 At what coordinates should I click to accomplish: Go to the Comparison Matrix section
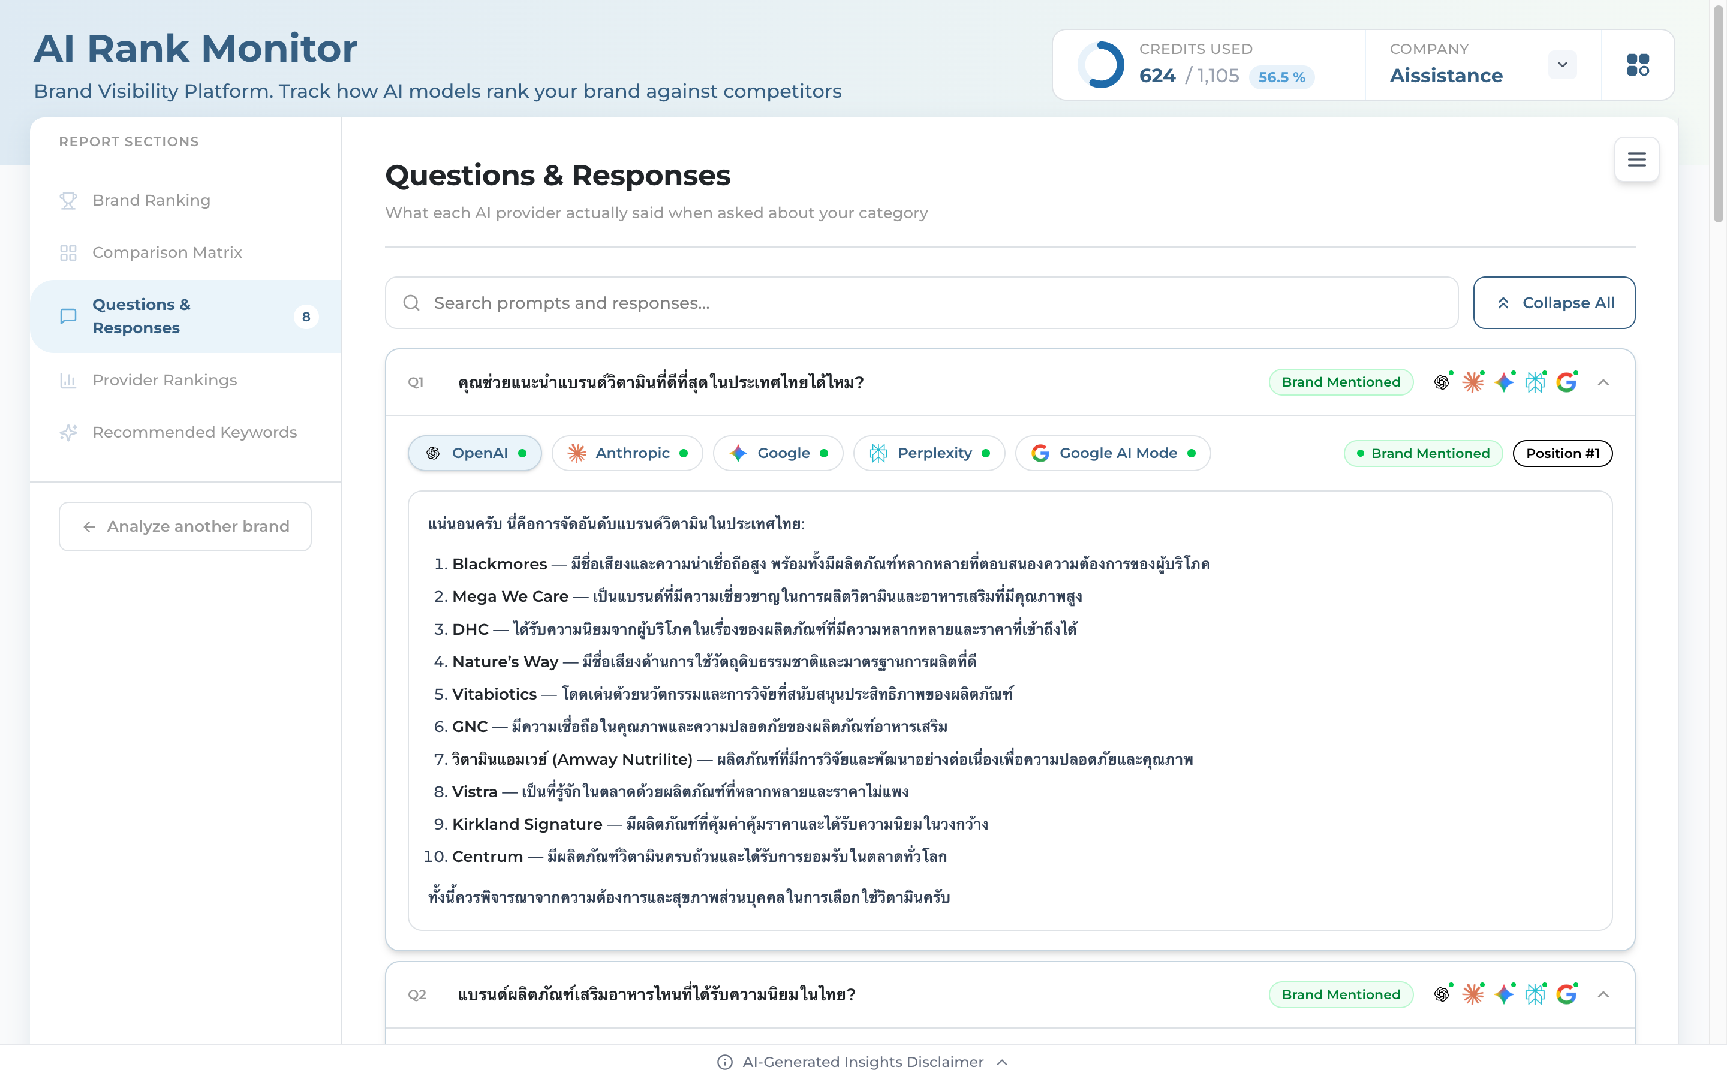[185, 252]
